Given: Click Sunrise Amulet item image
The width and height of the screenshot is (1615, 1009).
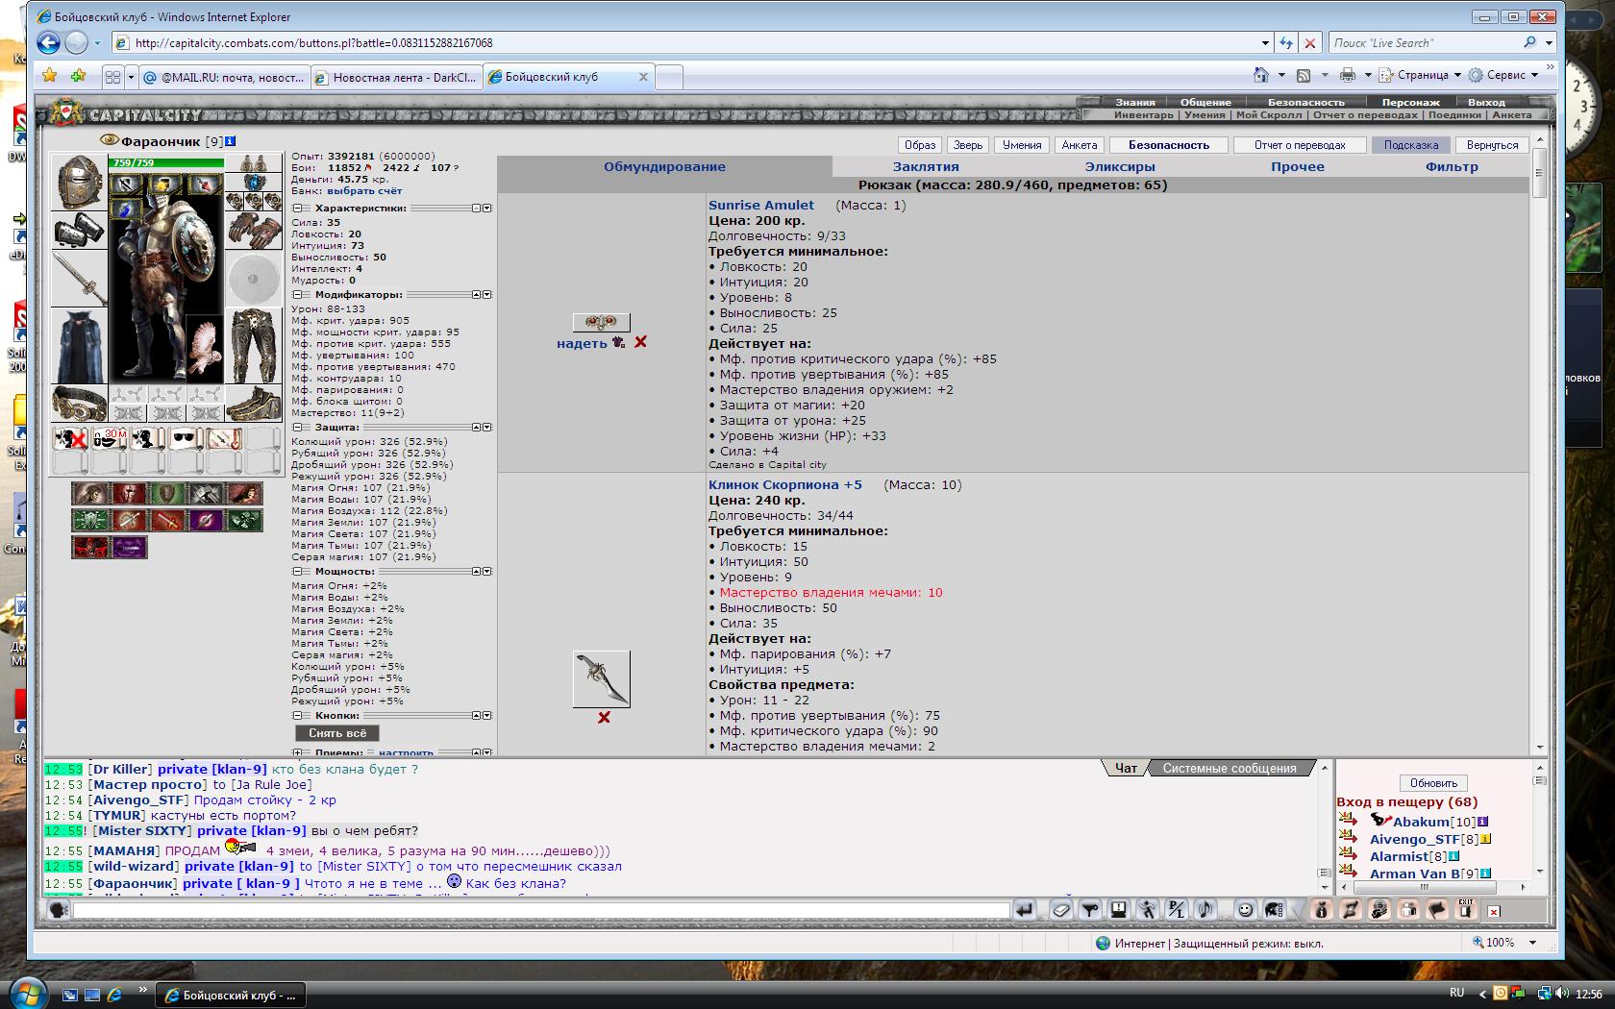Looking at the screenshot, I should point(601,322).
